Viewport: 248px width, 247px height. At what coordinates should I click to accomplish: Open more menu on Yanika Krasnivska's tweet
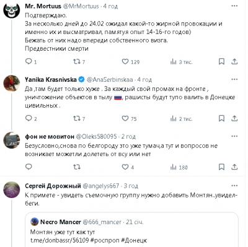[234, 79]
